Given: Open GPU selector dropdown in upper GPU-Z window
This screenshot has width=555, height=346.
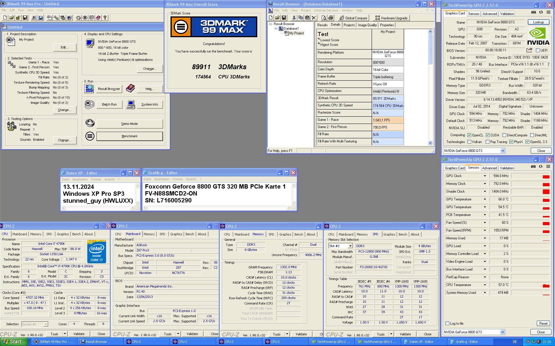Looking at the screenshot, I should tap(503, 151).
